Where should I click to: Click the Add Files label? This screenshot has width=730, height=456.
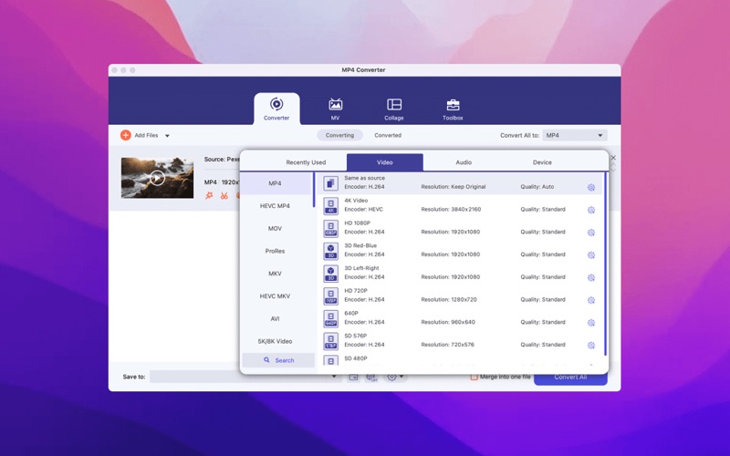(x=146, y=135)
